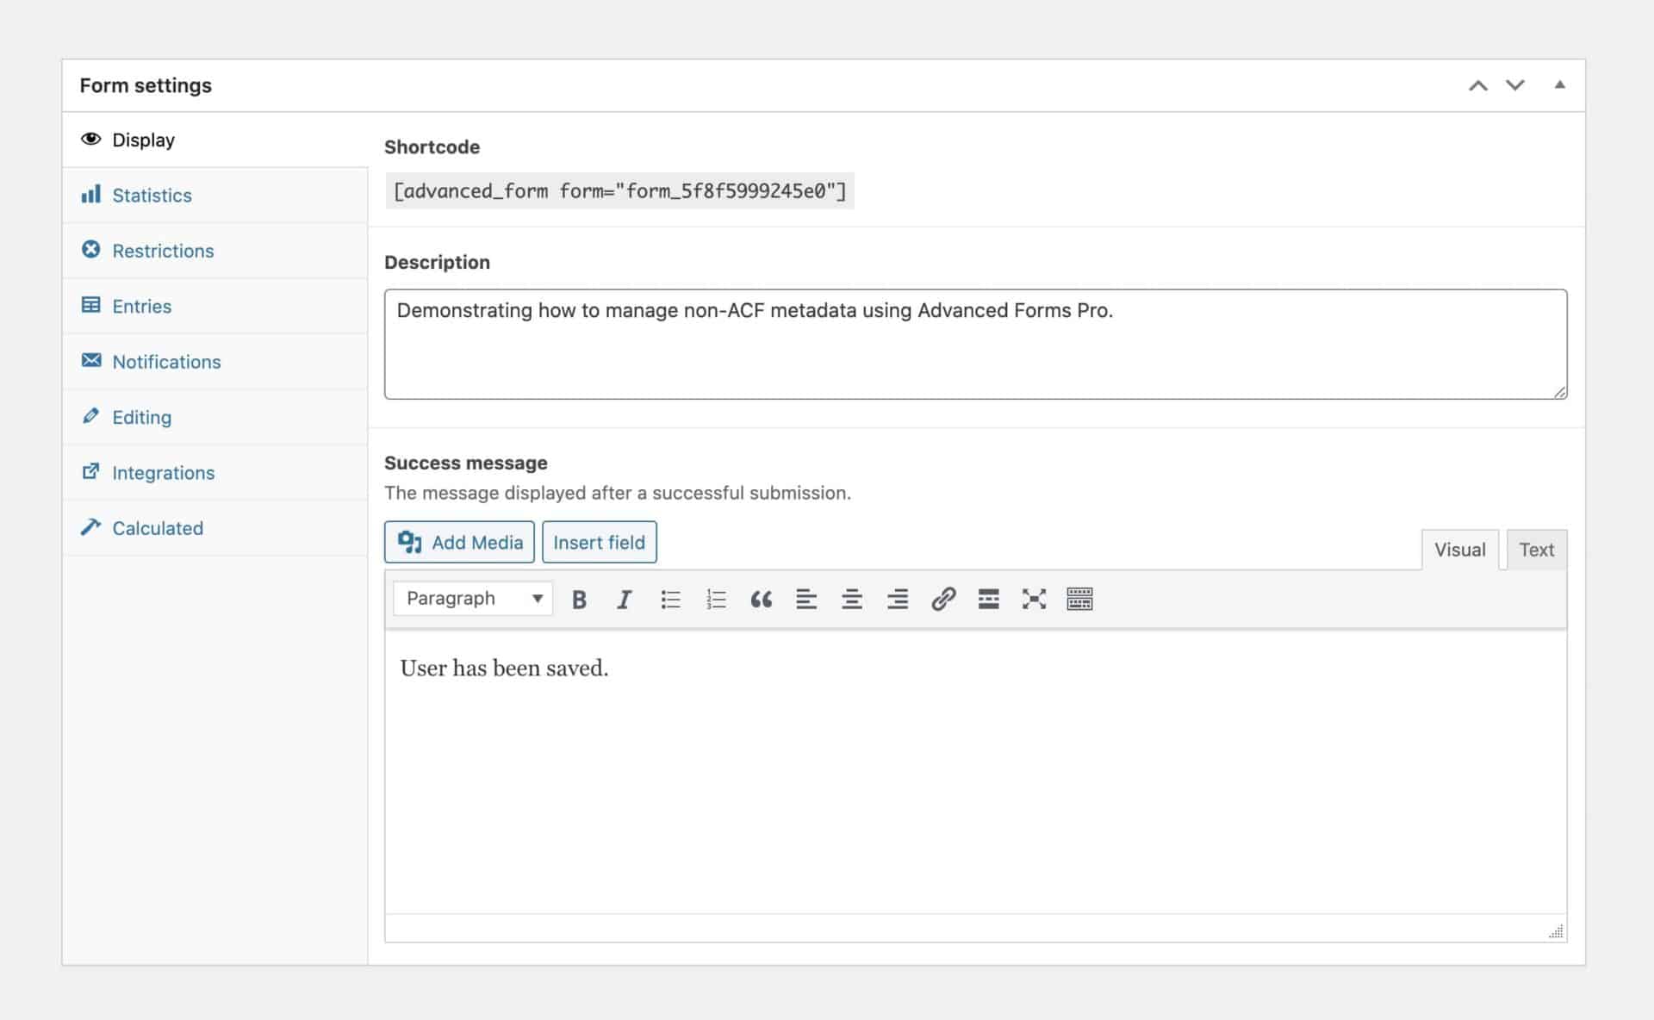Image resolution: width=1654 pixels, height=1020 pixels.
Task: Open the Paragraph style dropdown
Action: 472,598
